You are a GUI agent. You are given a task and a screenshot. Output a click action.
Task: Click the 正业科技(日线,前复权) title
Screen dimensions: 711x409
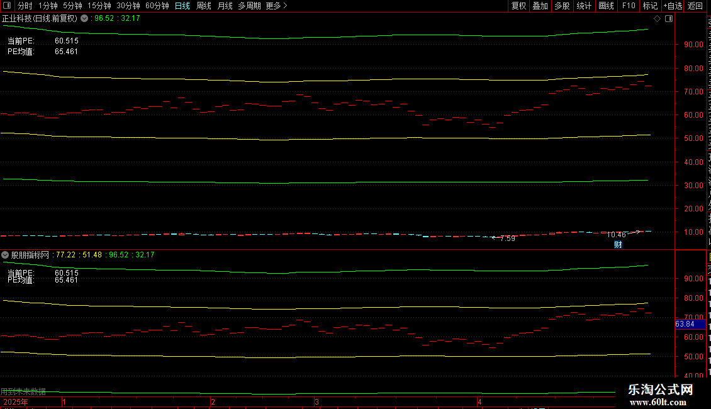(40, 19)
